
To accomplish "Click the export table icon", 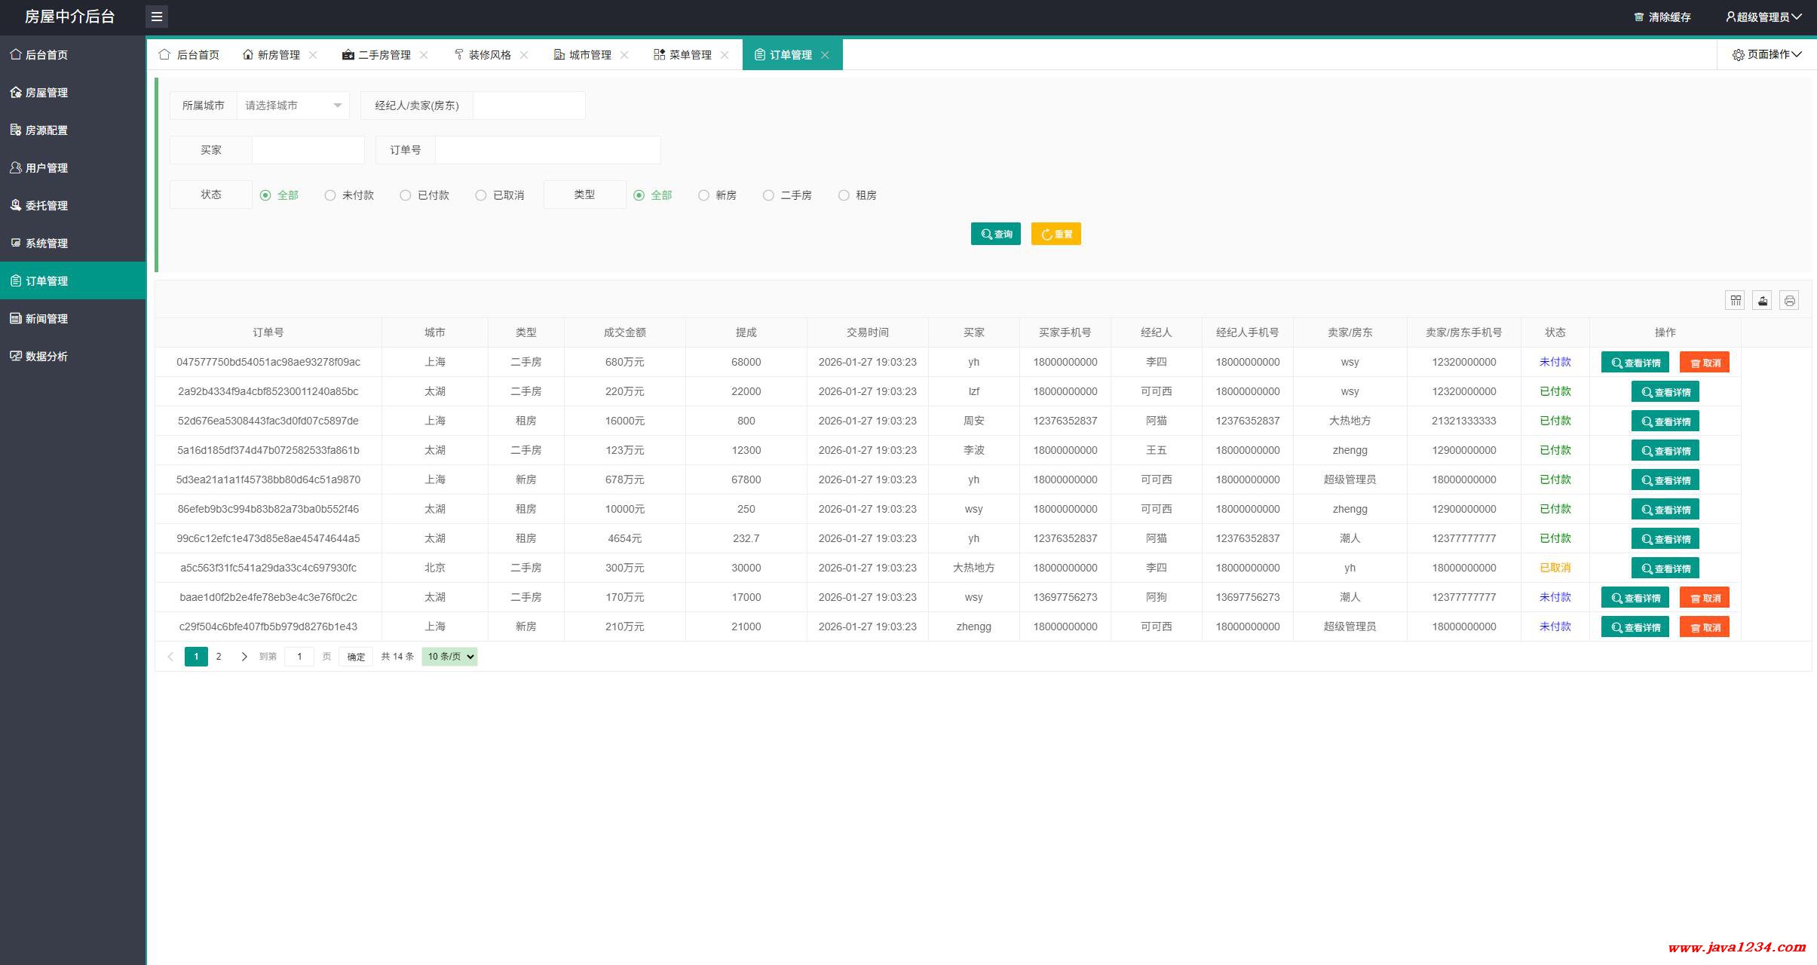I will pyautogui.click(x=1762, y=300).
